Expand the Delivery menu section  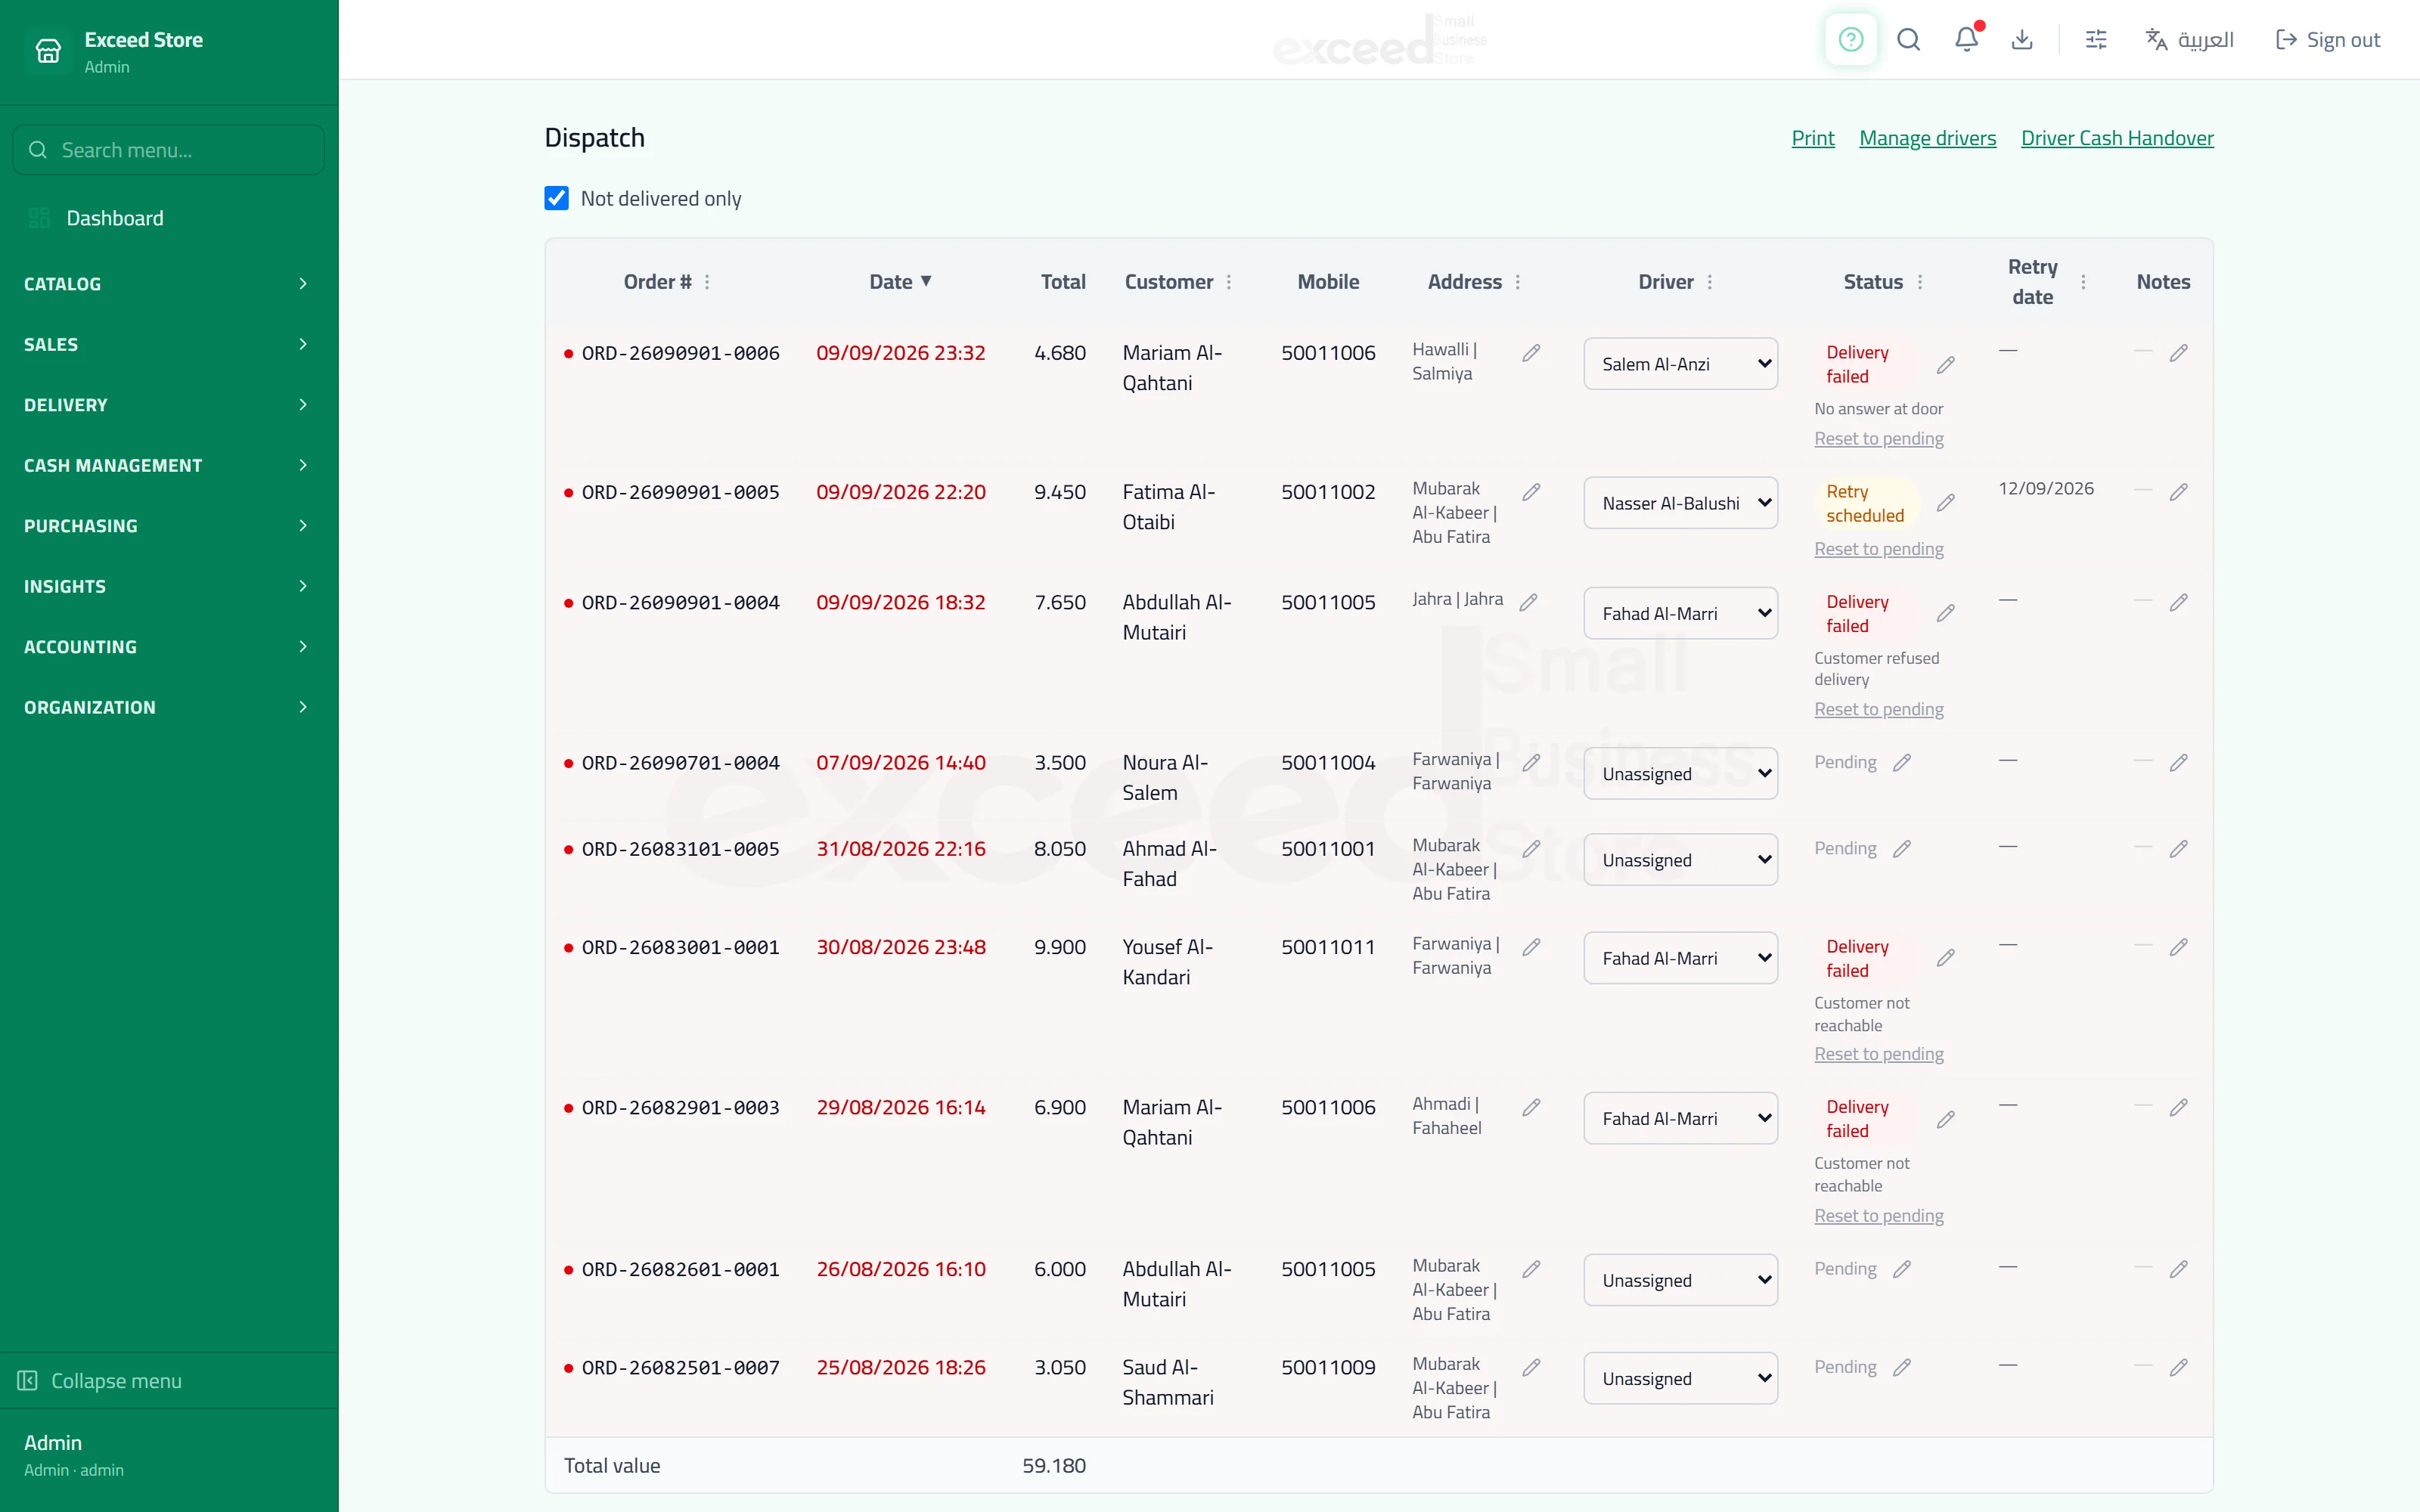pyautogui.click(x=168, y=405)
